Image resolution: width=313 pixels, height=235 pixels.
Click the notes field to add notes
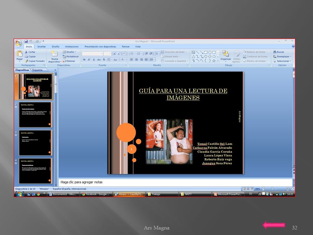click(175, 182)
